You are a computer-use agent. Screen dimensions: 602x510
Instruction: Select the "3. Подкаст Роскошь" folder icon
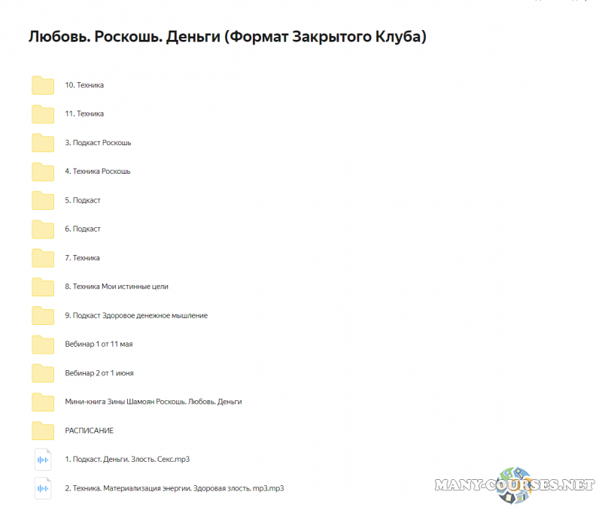42,142
